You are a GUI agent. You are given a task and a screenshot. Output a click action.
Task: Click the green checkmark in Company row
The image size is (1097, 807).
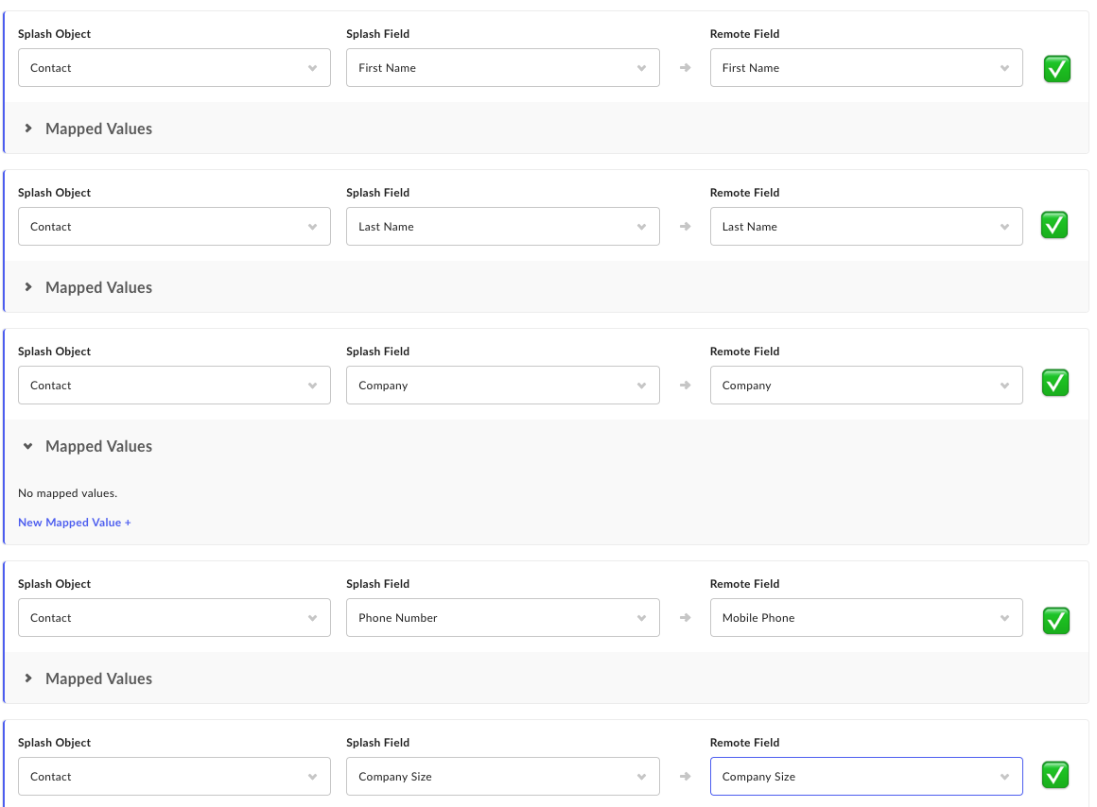pyautogui.click(x=1055, y=383)
